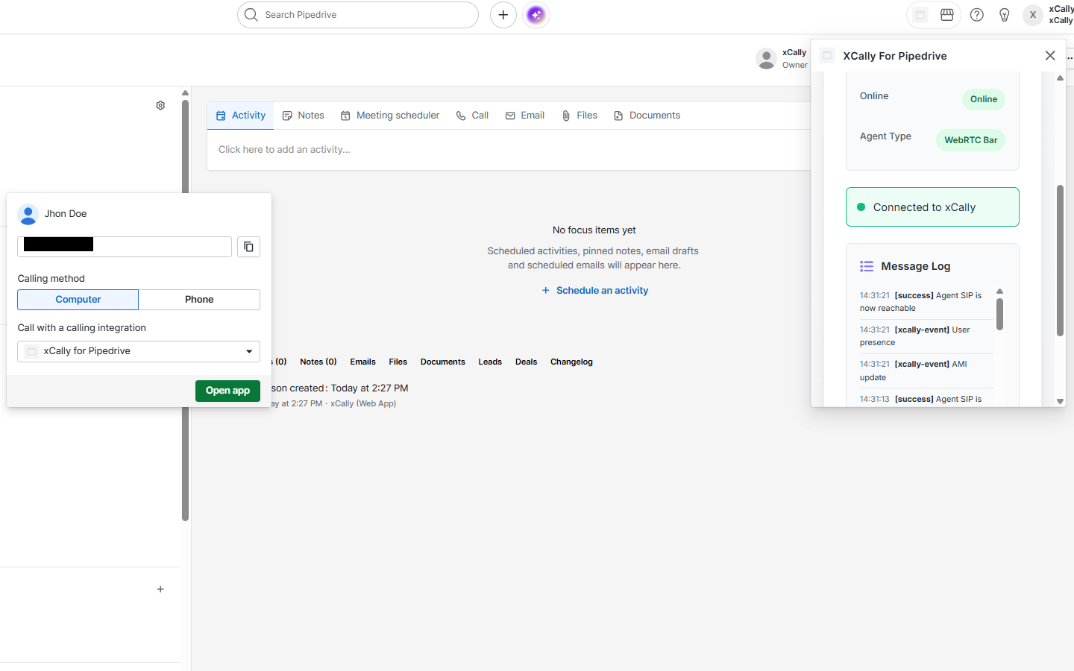Click the sidebar settings gear icon

[x=160, y=106]
